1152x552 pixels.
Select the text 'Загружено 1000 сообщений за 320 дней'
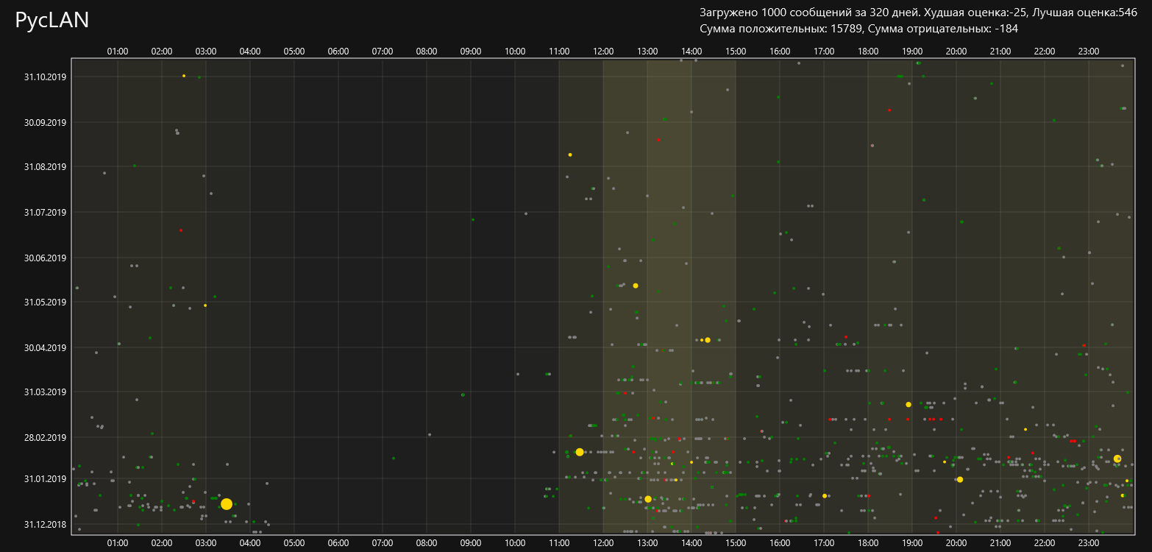[x=808, y=12]
